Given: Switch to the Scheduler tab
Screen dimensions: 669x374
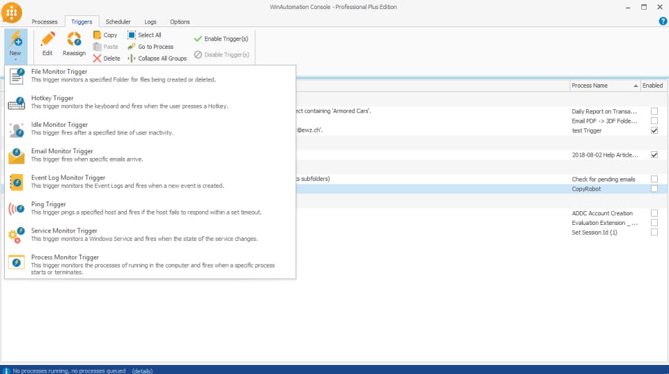Looking at the screenshot, I should click(118, 22).
